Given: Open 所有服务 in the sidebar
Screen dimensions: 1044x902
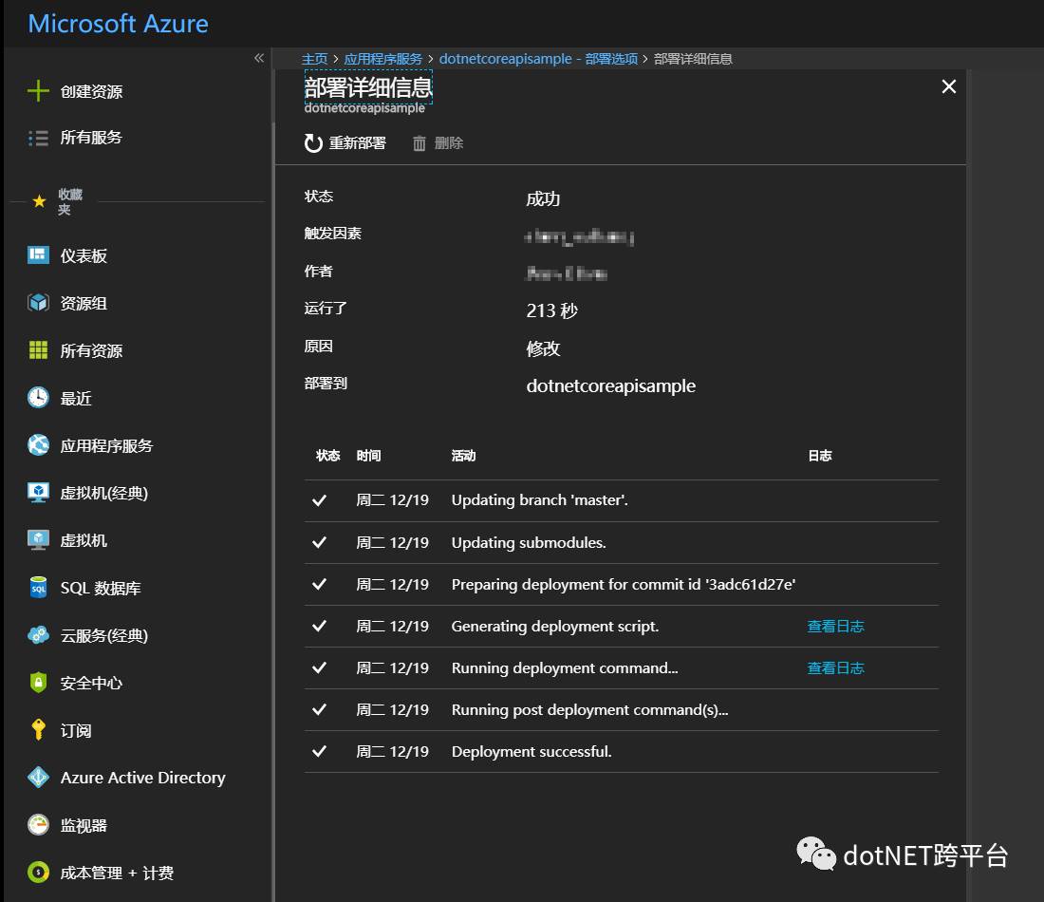Looking at the screenshot, I should pyautogui.click(x=91, y=138).
